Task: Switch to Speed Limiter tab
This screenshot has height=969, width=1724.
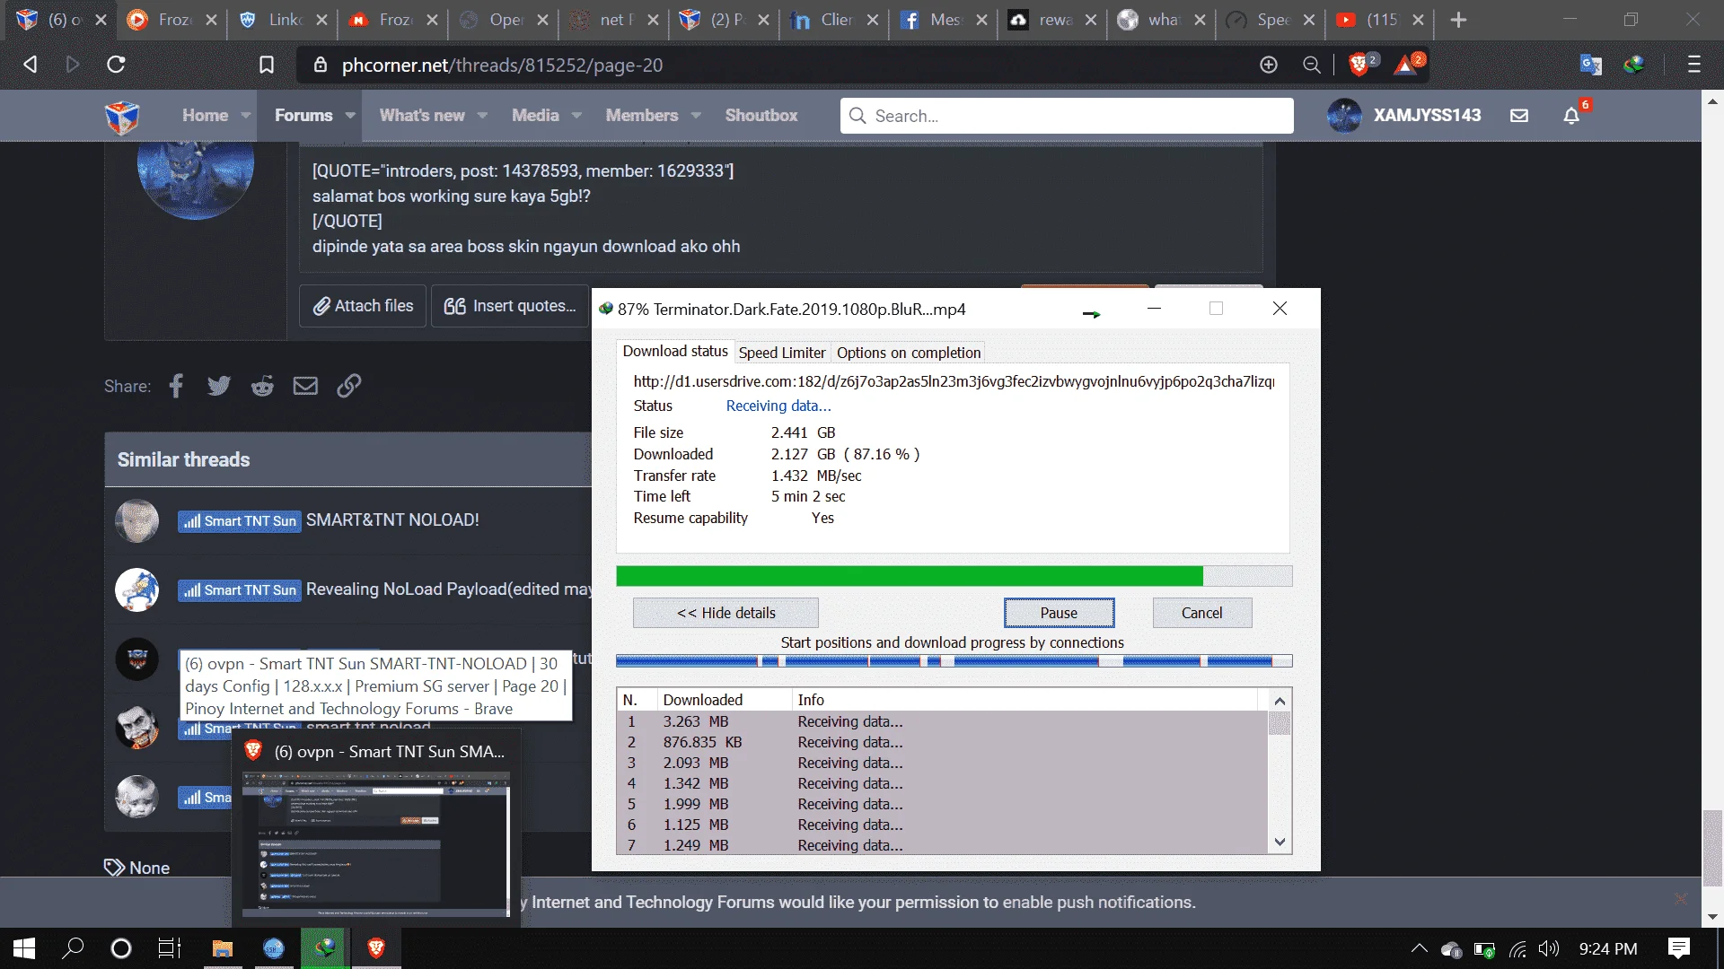Action: 781,353
